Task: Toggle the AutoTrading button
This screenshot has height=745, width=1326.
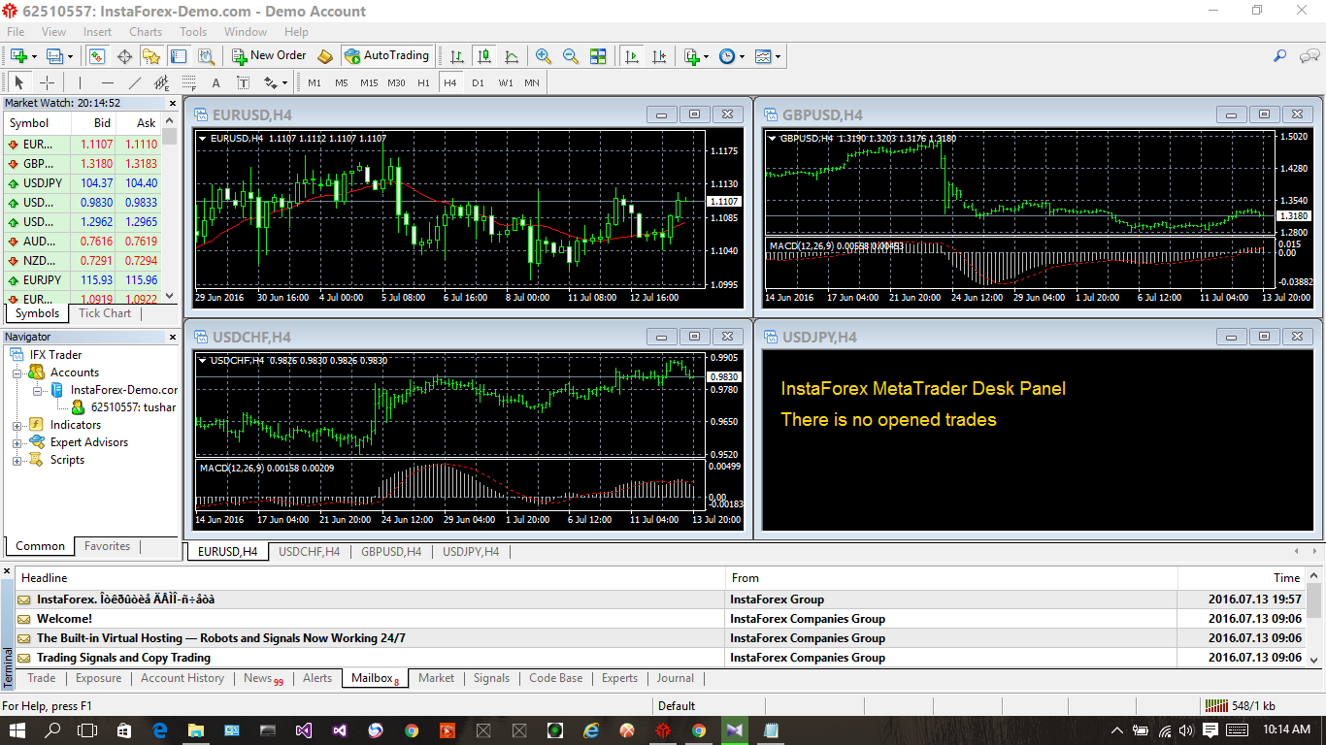Action: (x=386, y=56)
